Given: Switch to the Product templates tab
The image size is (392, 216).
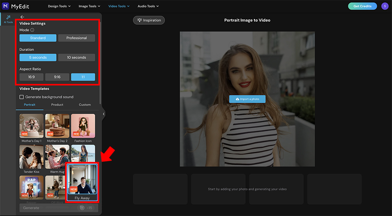Looking at the screenshot, I should pyautogui.click(x=57, y=105).
